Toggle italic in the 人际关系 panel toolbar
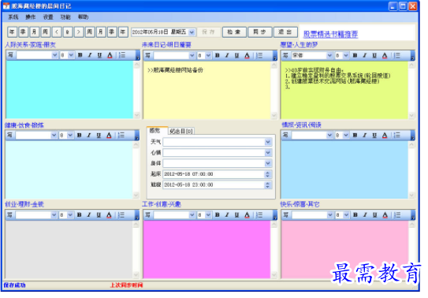Viewport: 428px width, 298px height. pos(90,55)
